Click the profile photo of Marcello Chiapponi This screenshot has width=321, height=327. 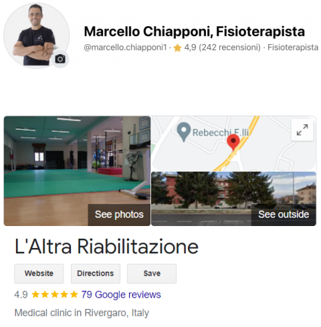pyautogui.click(x=36, y=35)
